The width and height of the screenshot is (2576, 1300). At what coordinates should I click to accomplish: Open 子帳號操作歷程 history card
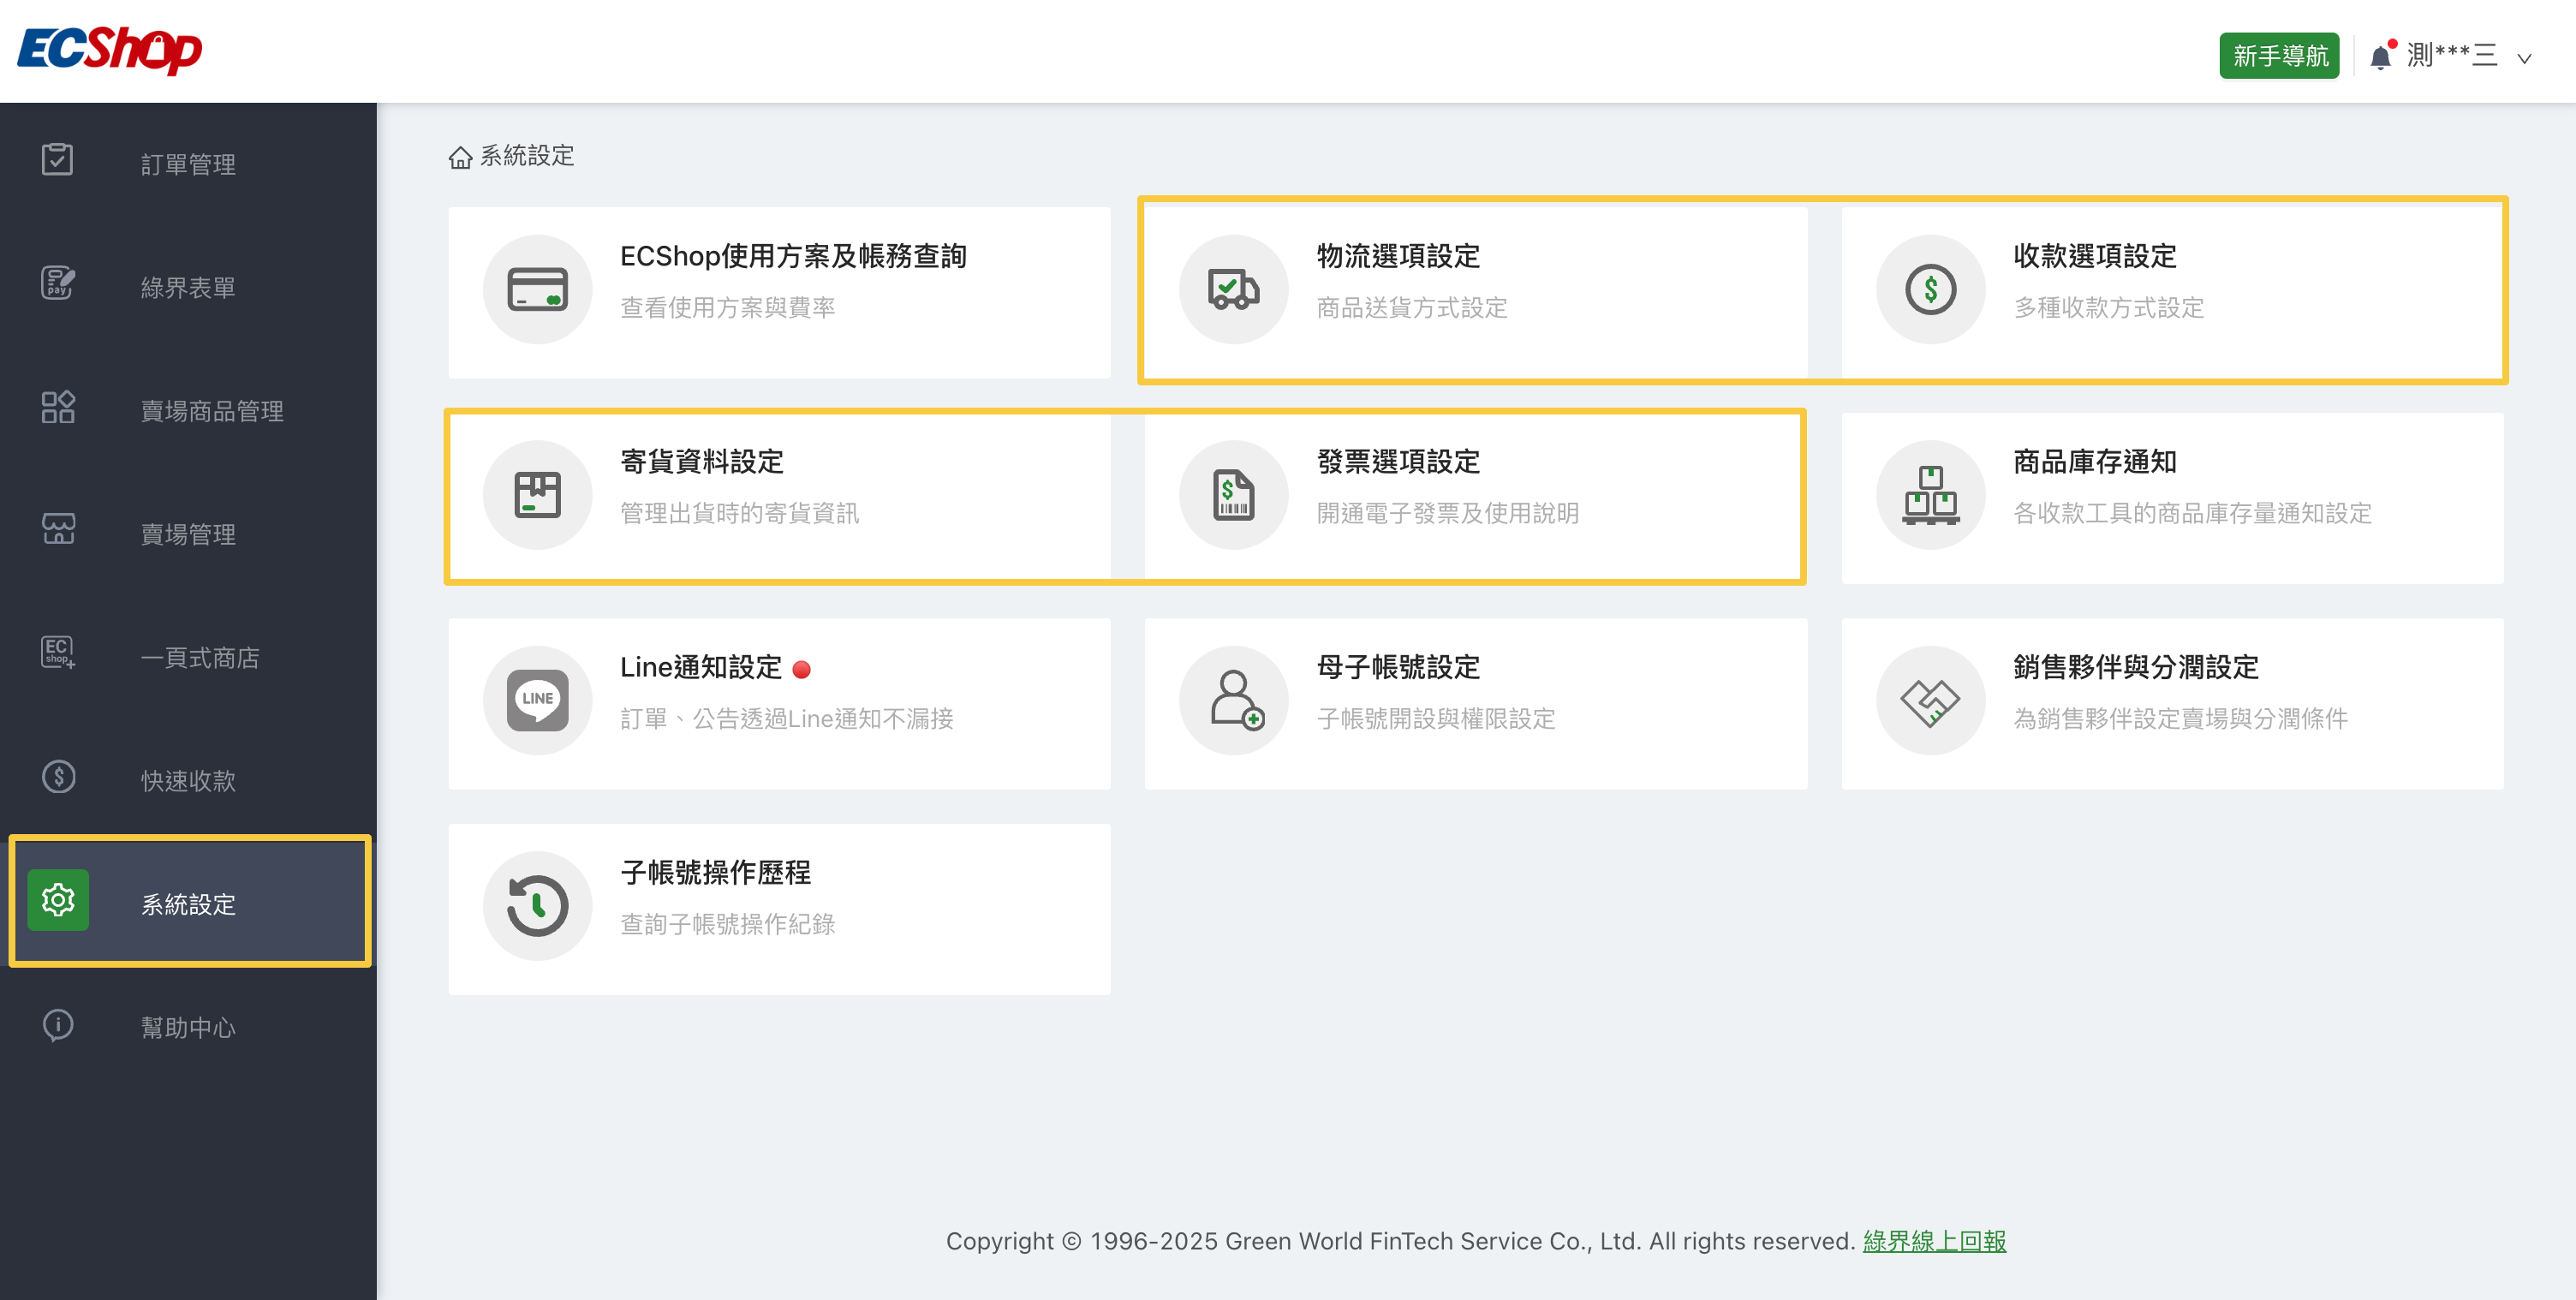pos(780,906)
